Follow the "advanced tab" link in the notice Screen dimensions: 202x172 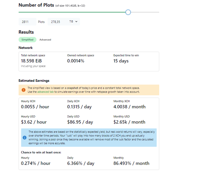coord(45,92)
